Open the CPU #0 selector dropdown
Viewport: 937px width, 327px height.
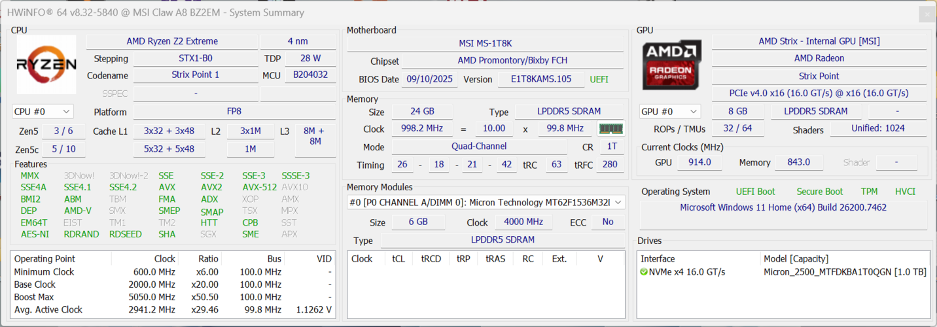pos(43,112)
